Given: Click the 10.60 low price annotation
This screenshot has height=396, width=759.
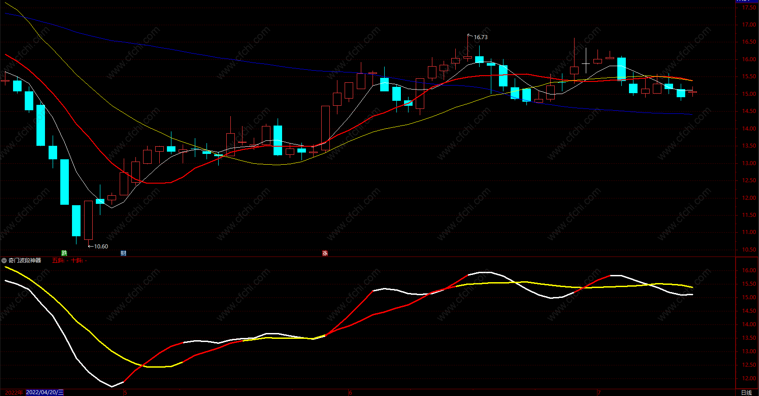Looking at the screenshot, I should click(x=101, y=247).
